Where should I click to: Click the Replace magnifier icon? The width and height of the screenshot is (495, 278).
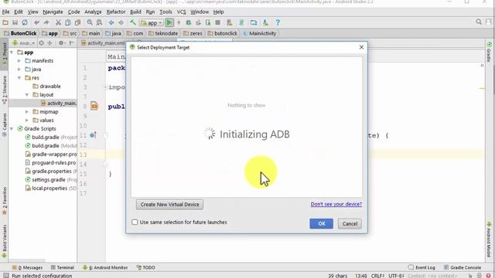[99, 22]
